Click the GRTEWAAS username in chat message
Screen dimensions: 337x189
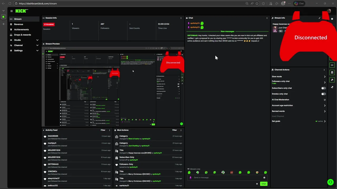coord(192,35)
